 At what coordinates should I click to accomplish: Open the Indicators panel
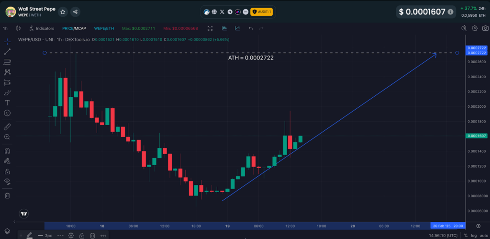tap(42, 28)
